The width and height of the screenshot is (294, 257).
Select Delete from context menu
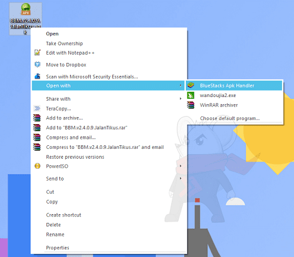108,225
